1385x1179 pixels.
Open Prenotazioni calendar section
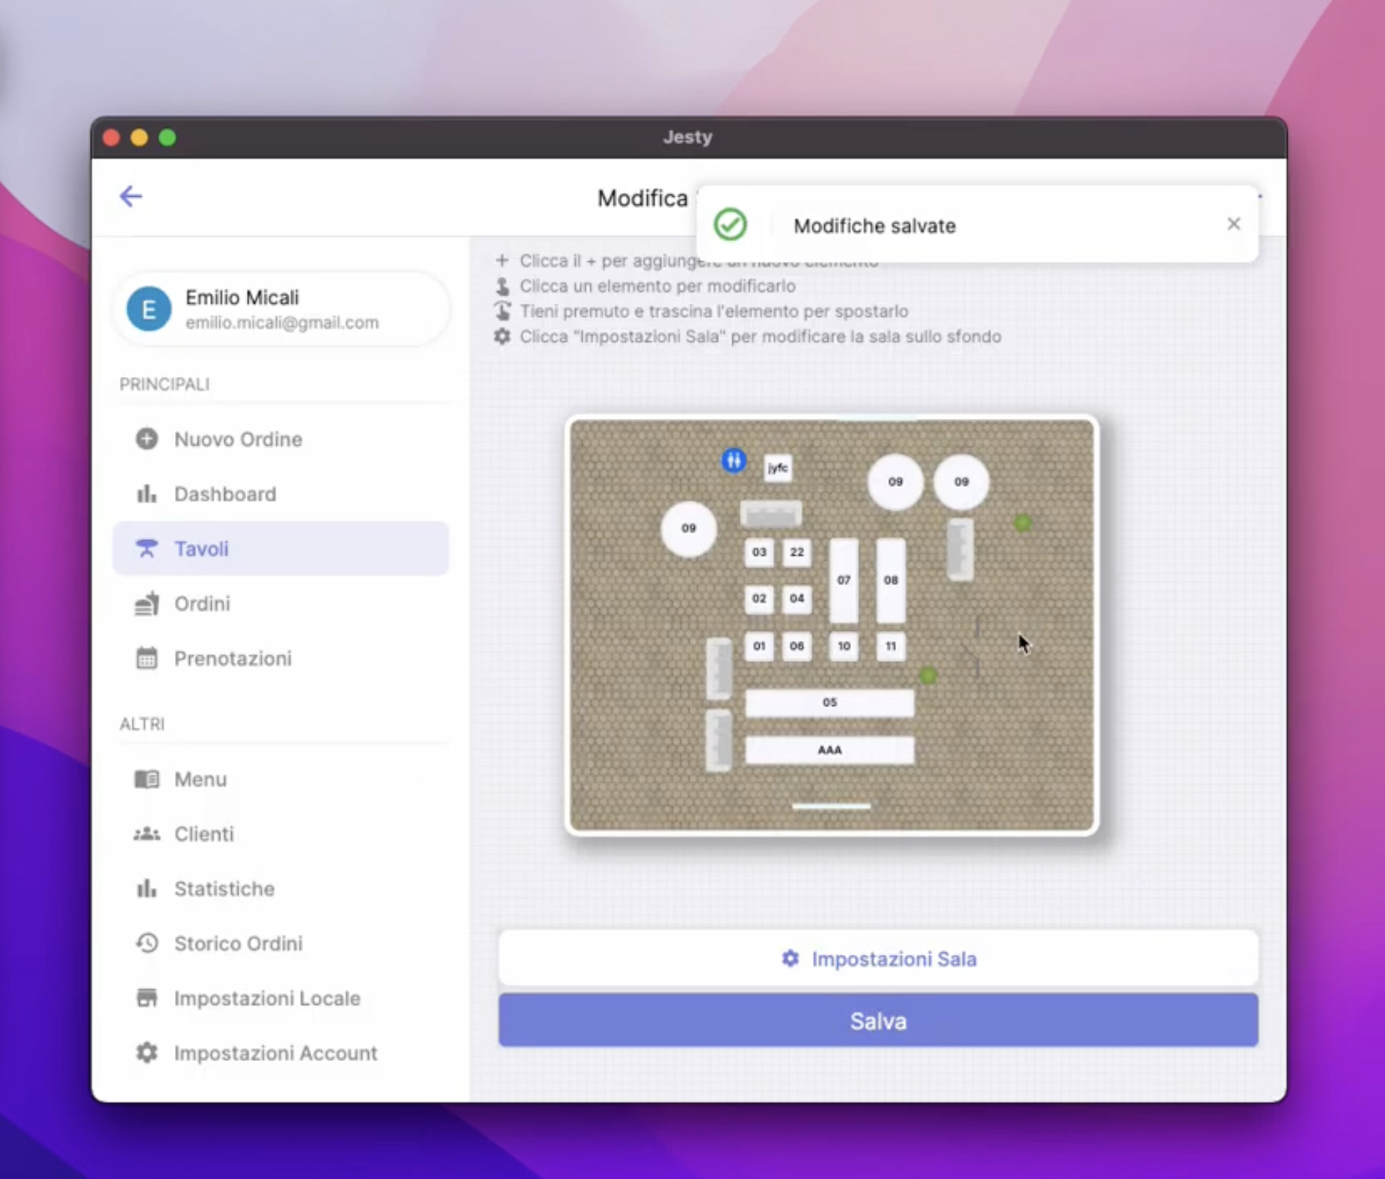(x=232, y=658)
